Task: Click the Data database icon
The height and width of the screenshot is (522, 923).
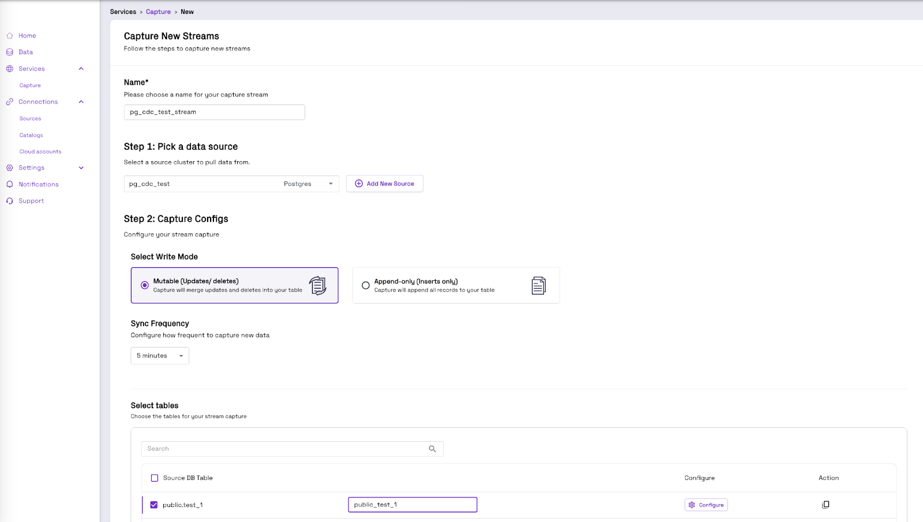Action: (10, 52)
